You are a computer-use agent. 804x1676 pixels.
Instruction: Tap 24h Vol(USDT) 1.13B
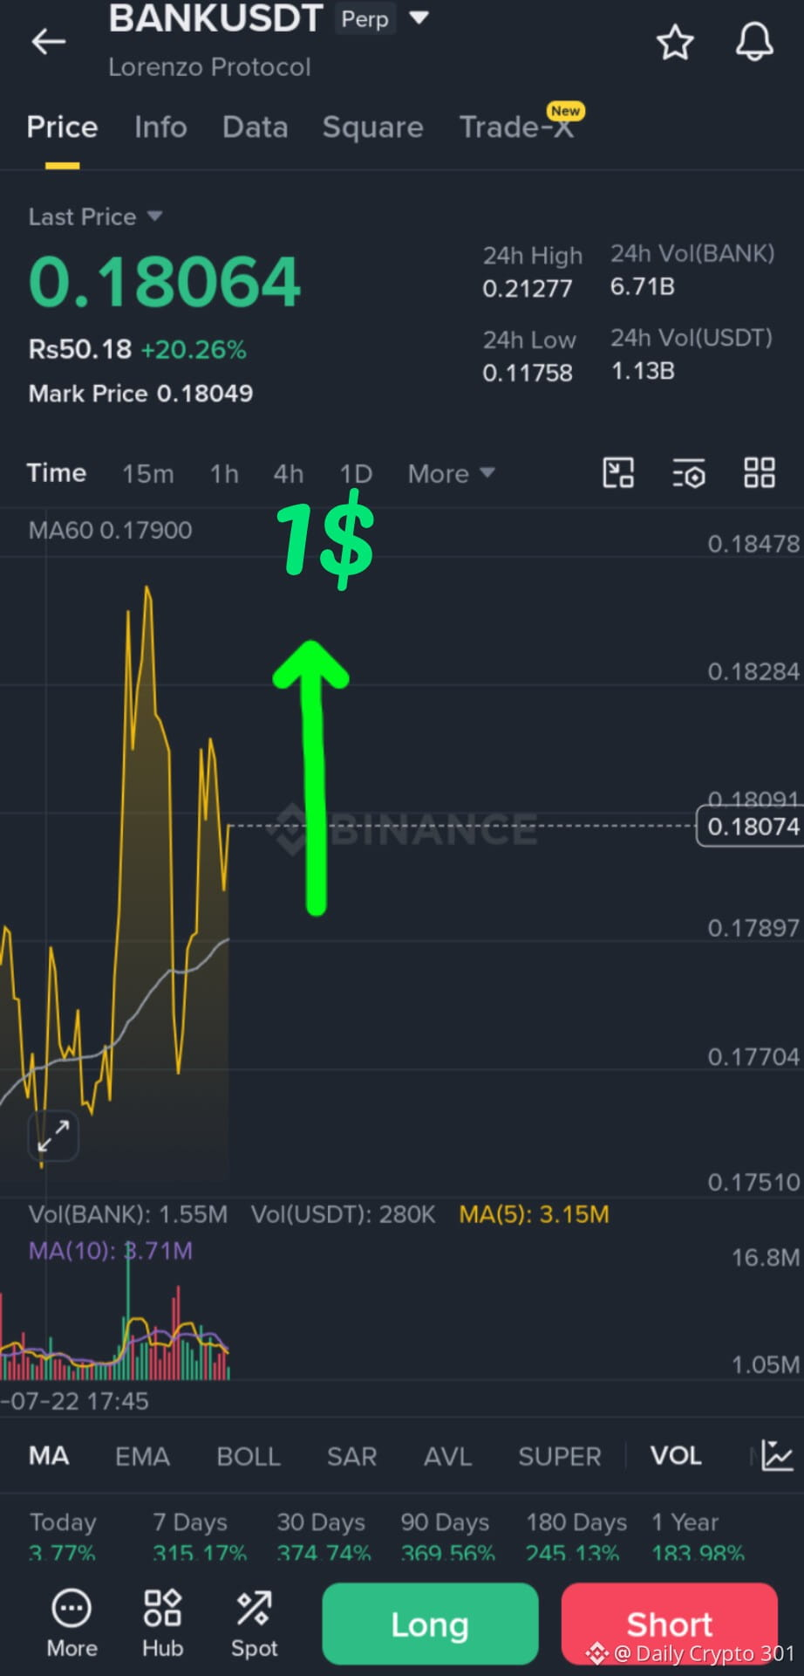coord(643,371)
